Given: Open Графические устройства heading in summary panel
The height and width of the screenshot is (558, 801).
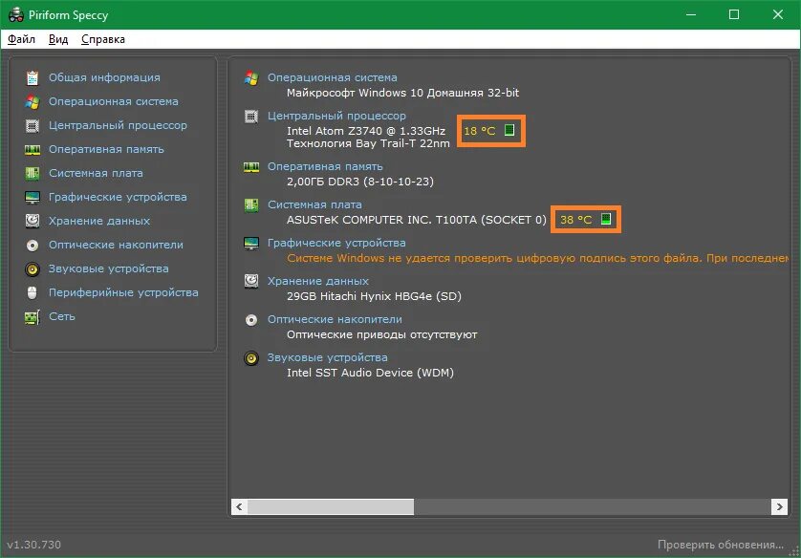Looking at the screenshot, I should click(336, 243).
